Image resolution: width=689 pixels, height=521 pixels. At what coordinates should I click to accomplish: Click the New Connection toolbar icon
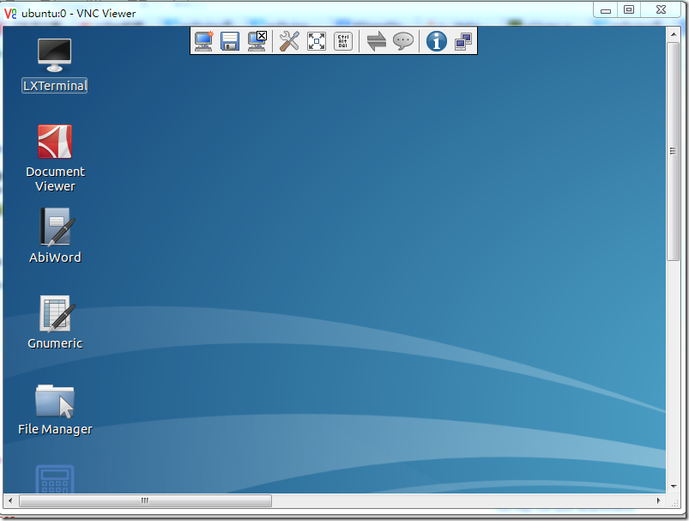coord(203,41)
